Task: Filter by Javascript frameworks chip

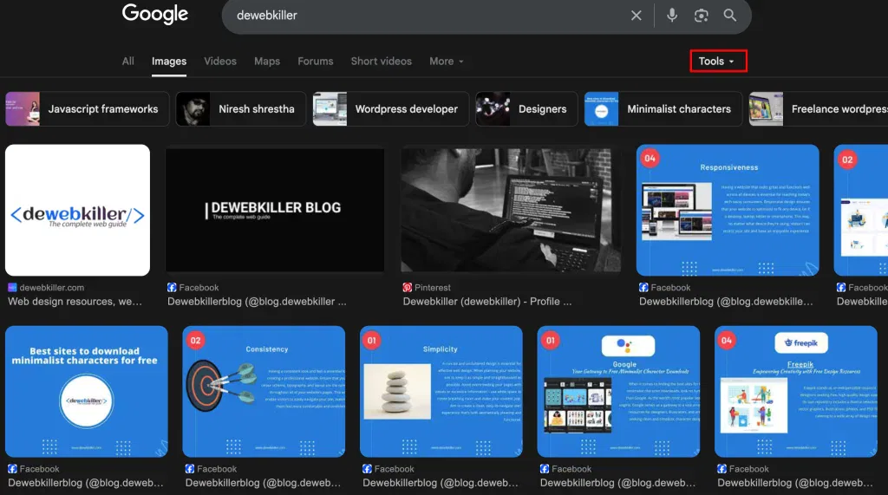Action: click(88, 108)
